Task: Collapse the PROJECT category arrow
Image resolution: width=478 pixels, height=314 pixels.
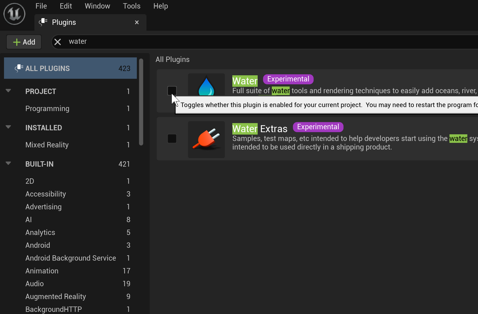Action: [8, 91]
